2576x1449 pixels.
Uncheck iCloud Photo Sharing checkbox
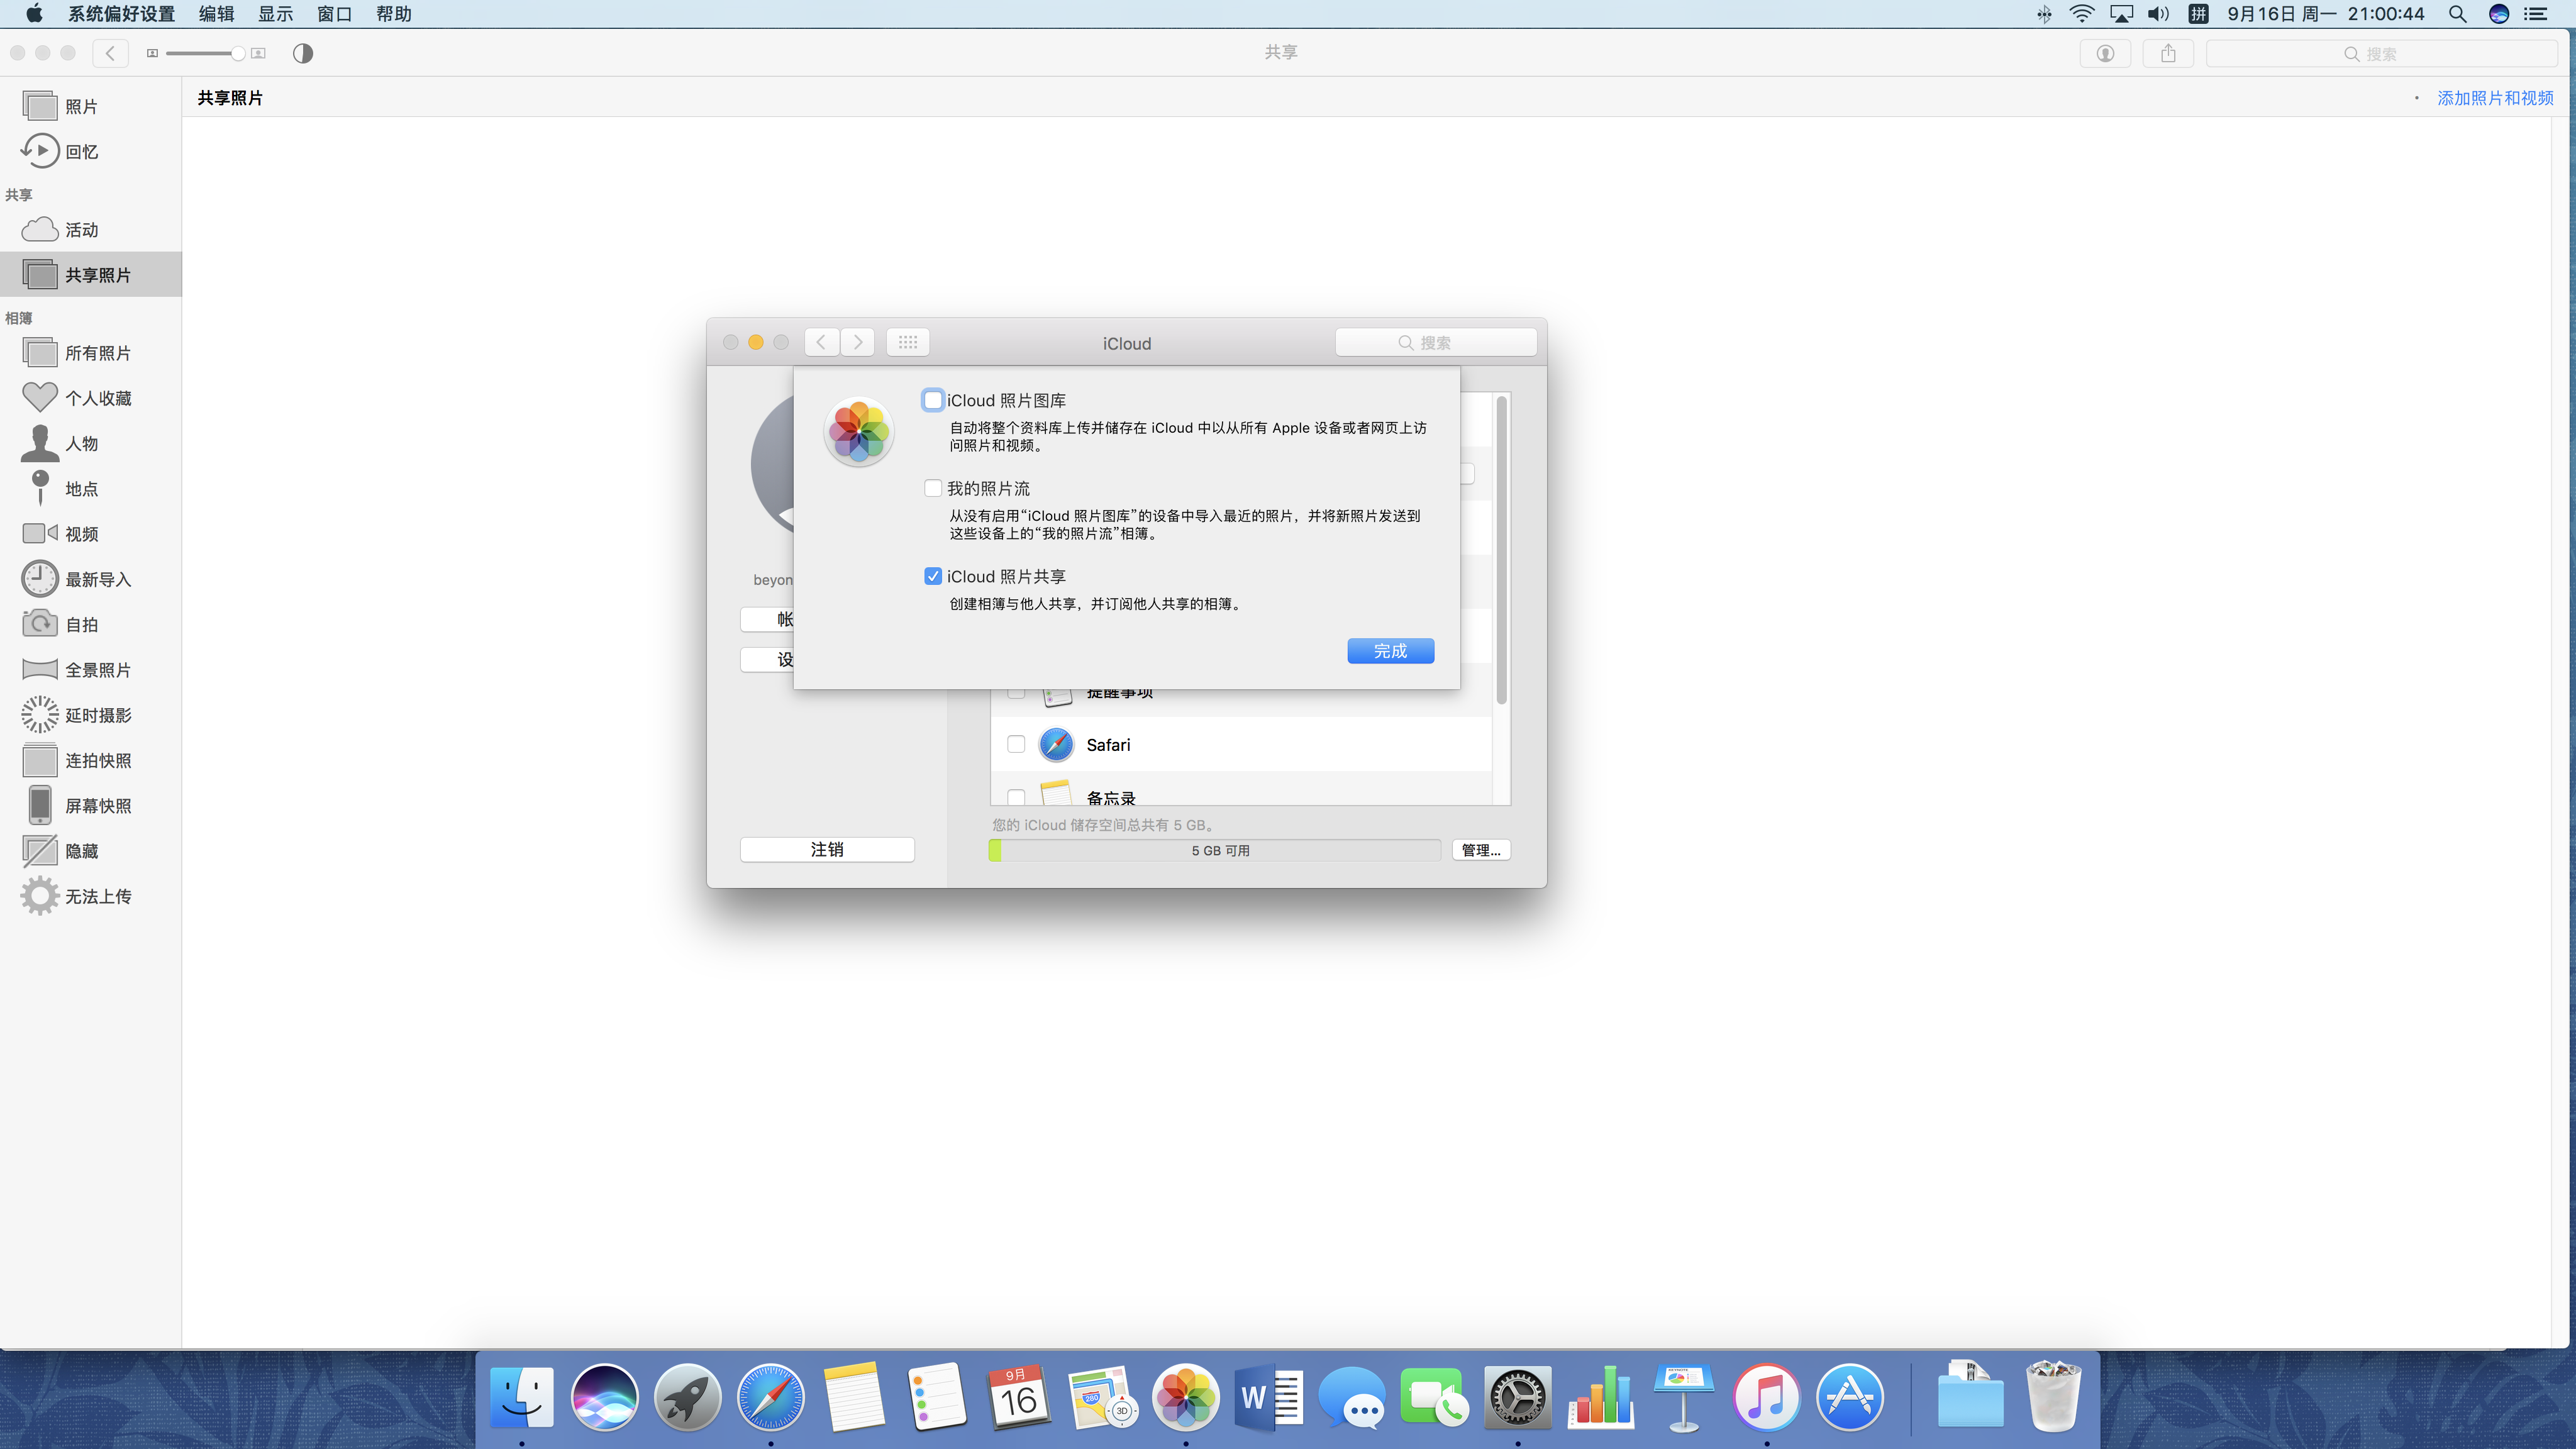pos(933,576)
